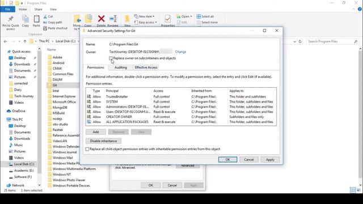Click the Up one level arrow
The image size is (363, 204).
pyautogui.click(x=25, y=41)
